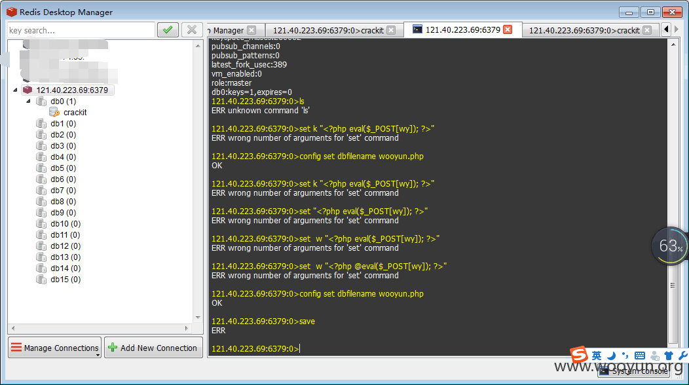Select db8 (0) database icon
The height and width of the screenshot is (385, 689).
[41, 201]
